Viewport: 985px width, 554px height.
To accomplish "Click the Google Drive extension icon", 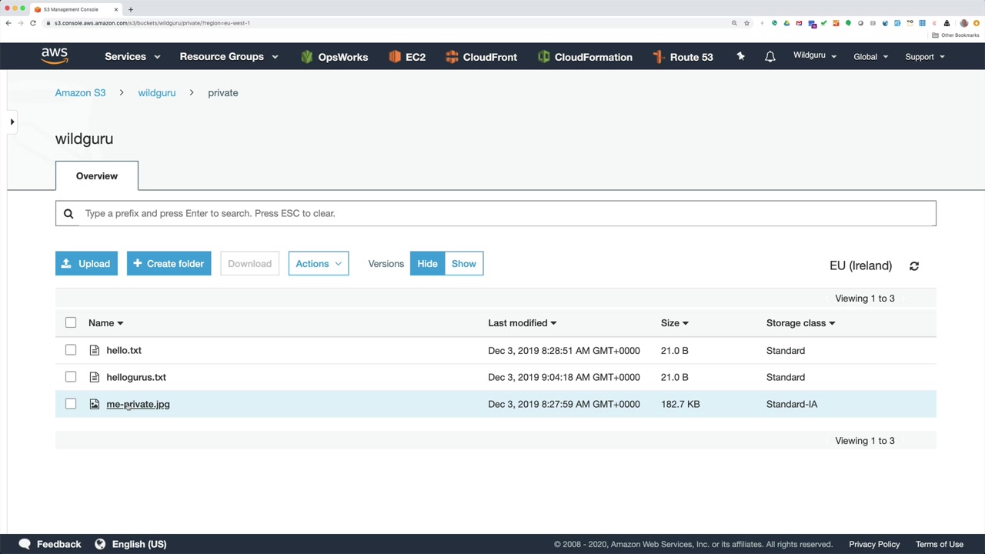I will 786,23.
